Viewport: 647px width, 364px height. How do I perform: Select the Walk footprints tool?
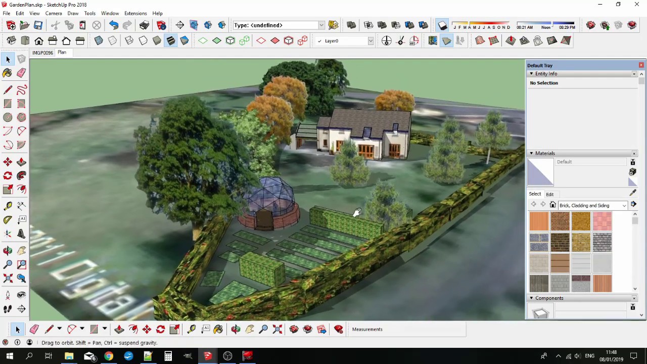click(x=8, y=309)
